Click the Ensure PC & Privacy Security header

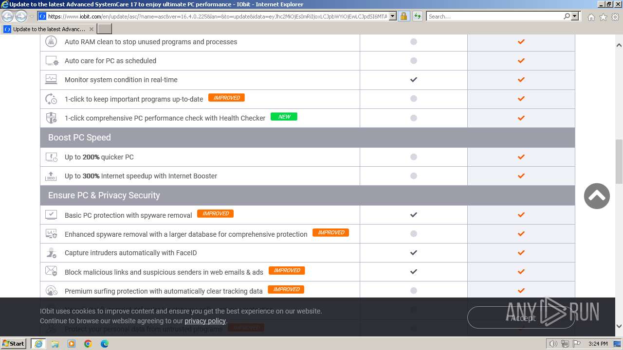click(308, 195)
